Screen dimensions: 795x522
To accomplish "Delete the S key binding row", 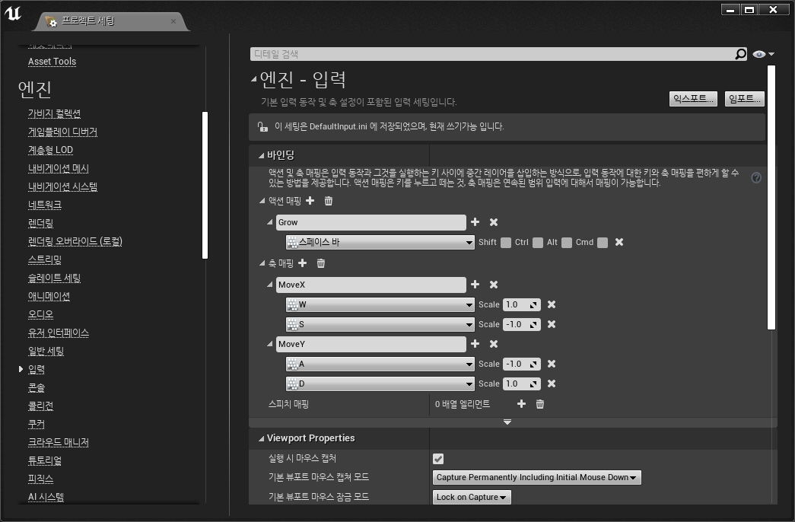I will [552, 324].
